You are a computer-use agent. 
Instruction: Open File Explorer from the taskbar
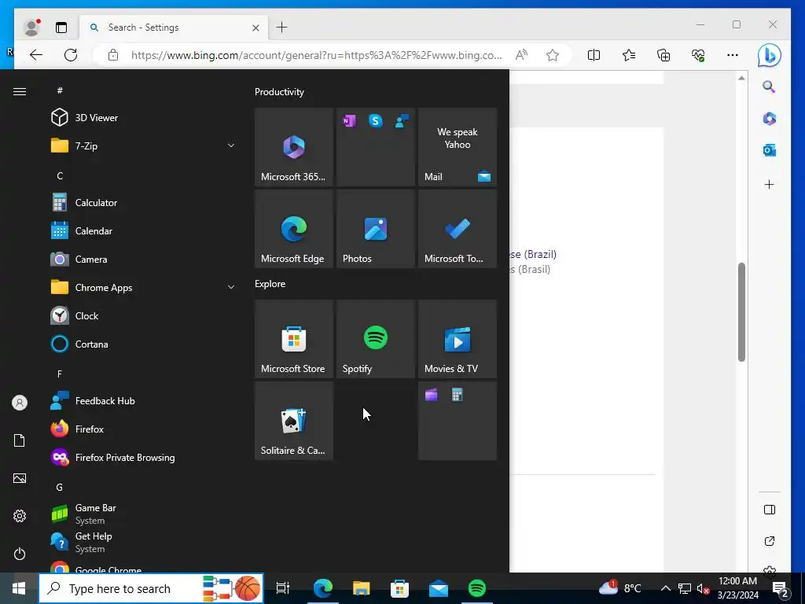click(x=362, y=588)
